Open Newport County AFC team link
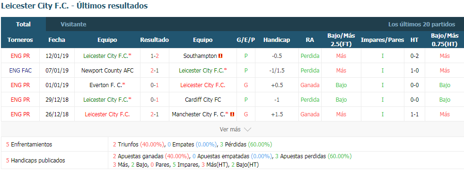 [107, 71]
